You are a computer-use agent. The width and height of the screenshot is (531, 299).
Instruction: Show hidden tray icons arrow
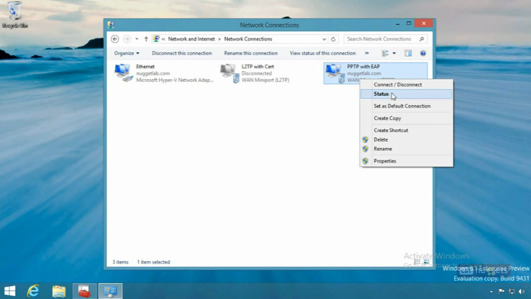pyautogui.click(x=491, y=292)
